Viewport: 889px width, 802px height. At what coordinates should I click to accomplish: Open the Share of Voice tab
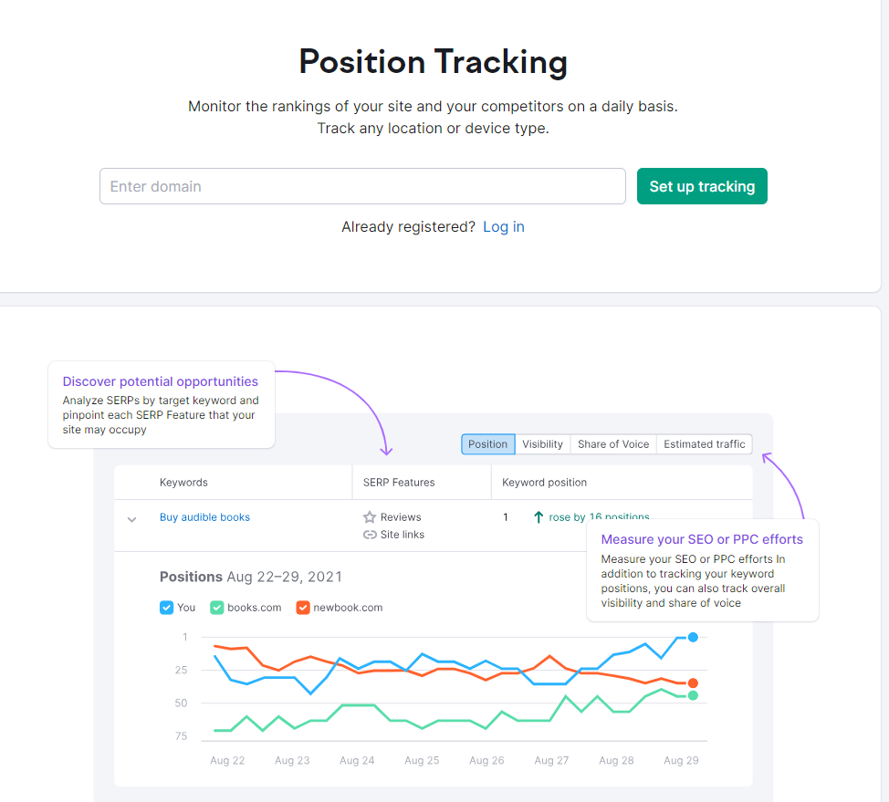[613, 444]
